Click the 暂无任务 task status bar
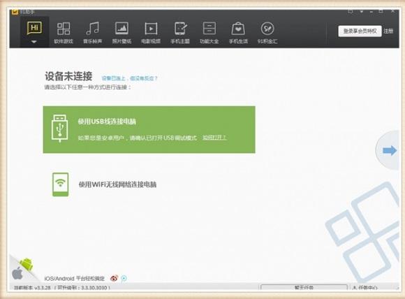The image size is (405, 299). coord(304,287)
